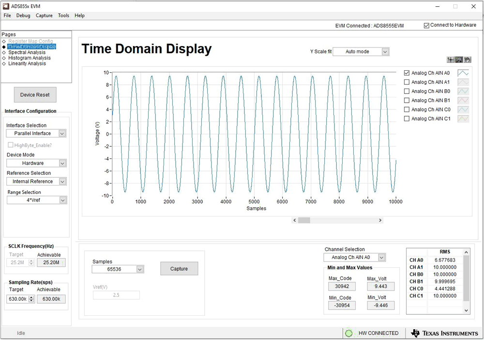Click the HW CONNECTED status LED

coord(348,333)
